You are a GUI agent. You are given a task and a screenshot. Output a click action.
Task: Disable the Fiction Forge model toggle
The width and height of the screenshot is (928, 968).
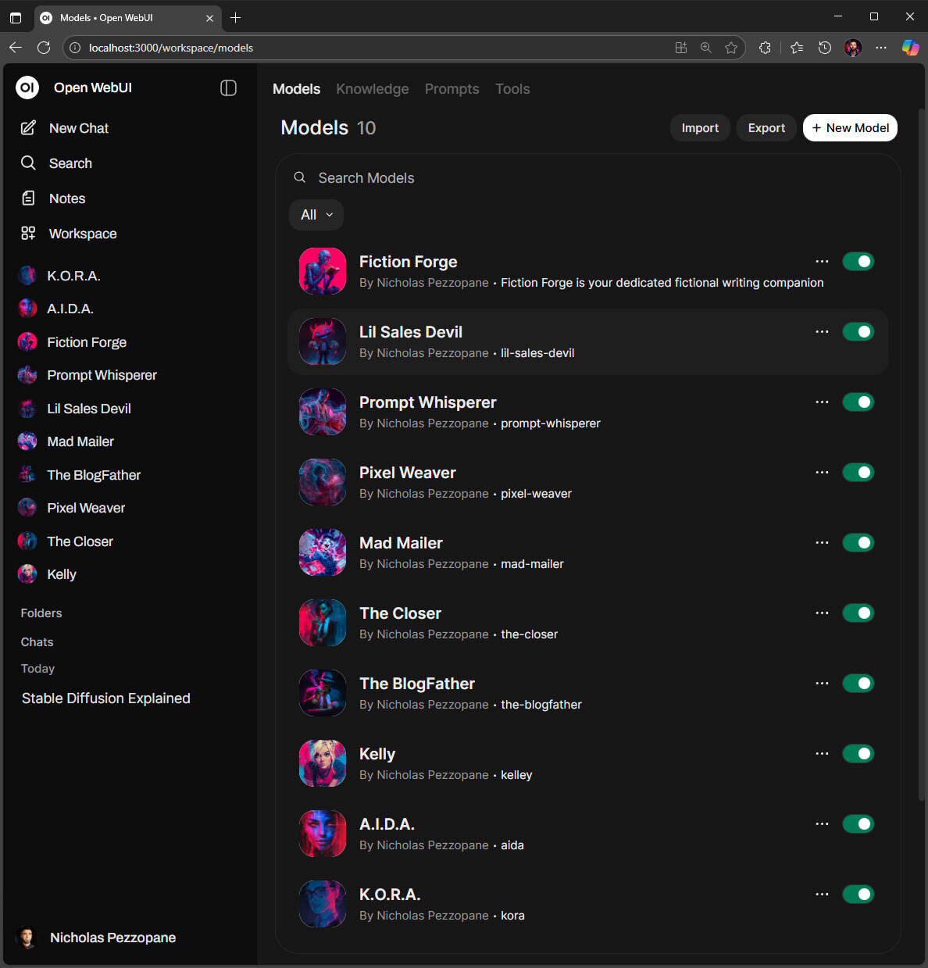point(858,262)
